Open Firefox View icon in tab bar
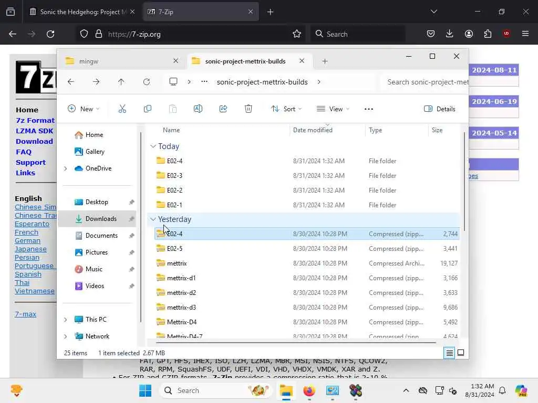The image size is (538, 403). coord(11,12)
